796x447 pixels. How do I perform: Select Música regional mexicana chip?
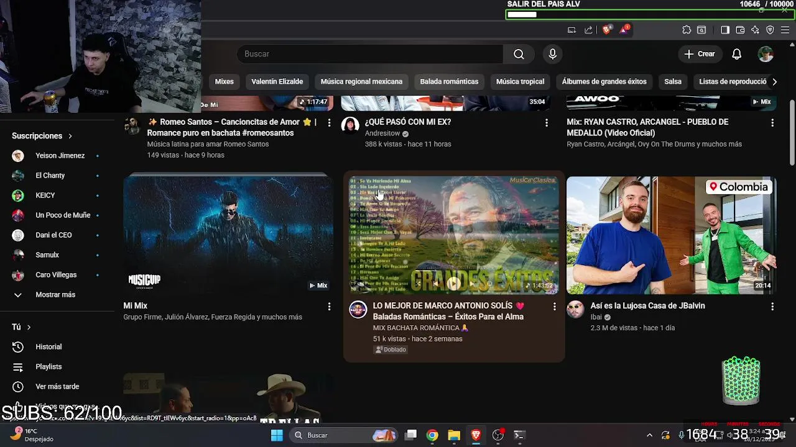[x=361, y=82]
